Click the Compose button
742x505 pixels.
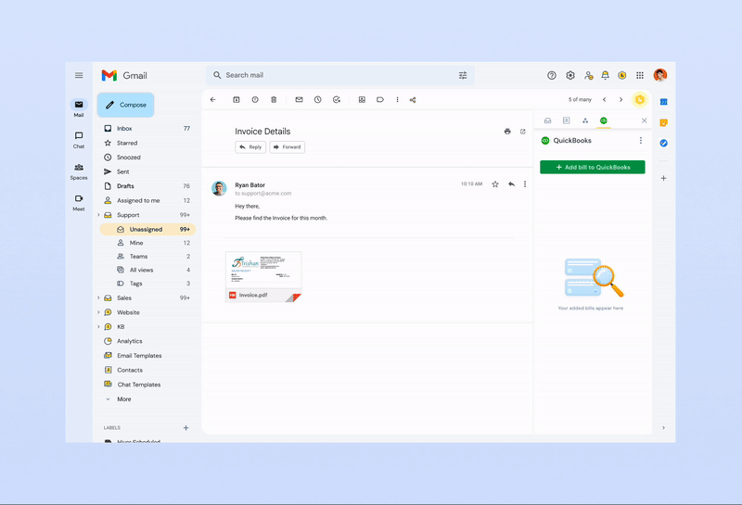125,105
